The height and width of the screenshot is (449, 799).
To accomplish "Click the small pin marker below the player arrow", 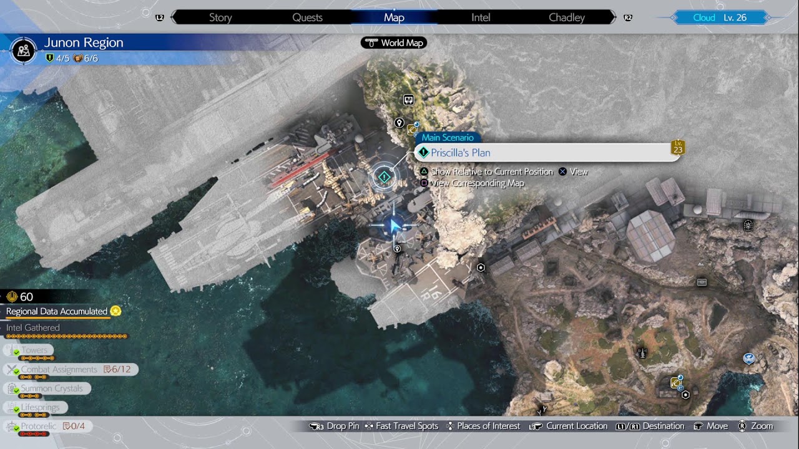I will pos(396,248).
